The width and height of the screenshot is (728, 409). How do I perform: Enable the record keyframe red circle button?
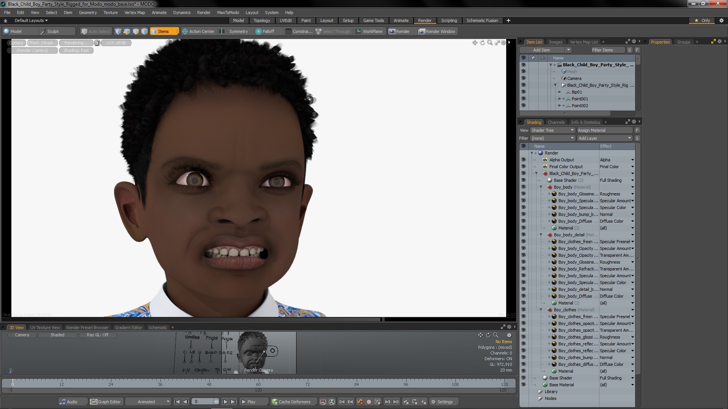click(369, 402)
